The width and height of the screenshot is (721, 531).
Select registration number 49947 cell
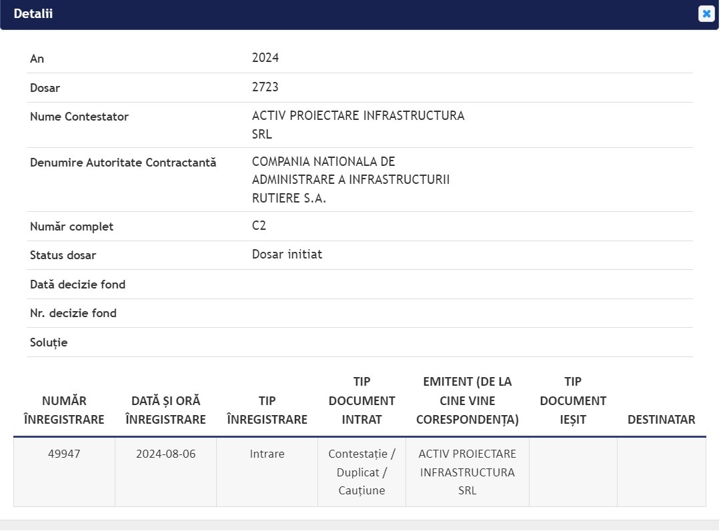click(x=64, y=472)
